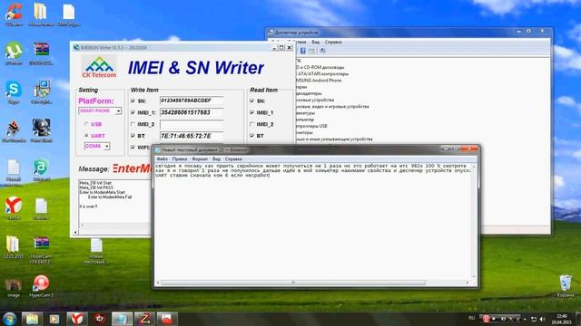This screenshot has height=326, width=581.
Task: Open the Windows Start menu
Action: (9, 319)
